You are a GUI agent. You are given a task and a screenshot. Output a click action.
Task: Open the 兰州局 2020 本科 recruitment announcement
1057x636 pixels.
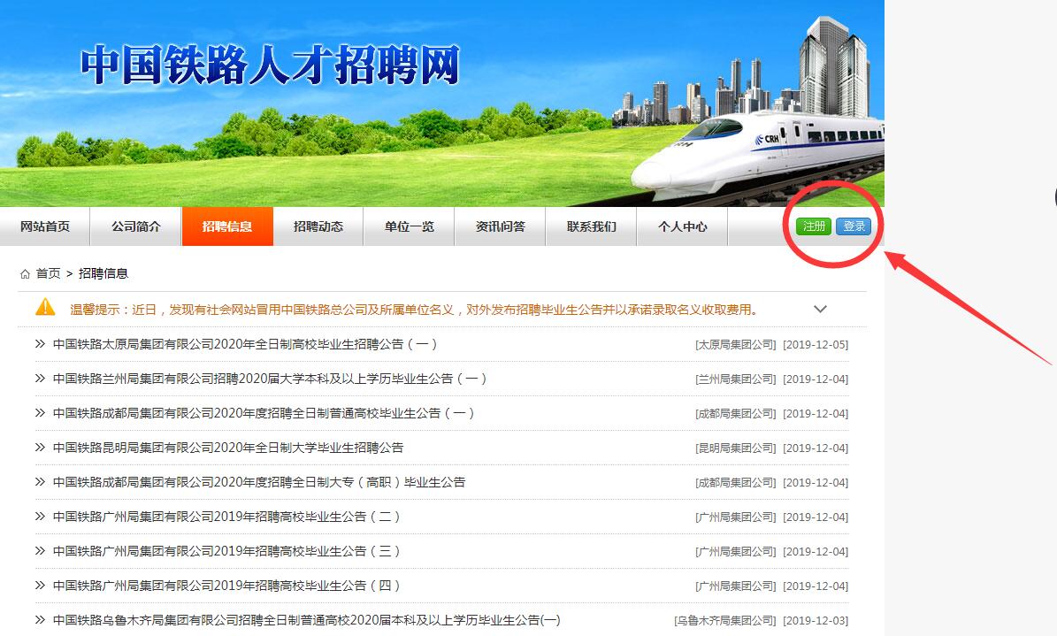pos(270,379)
